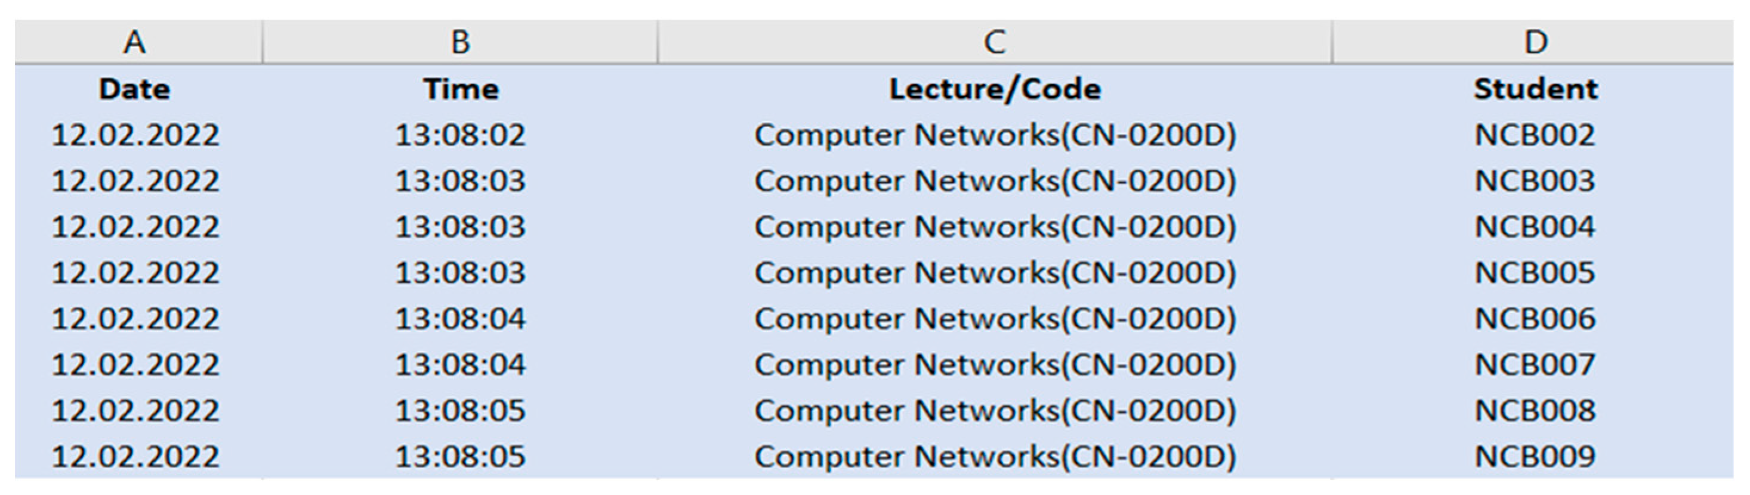Select the Time header cell
Viewport: 1750px width, 495px height.
461,89
